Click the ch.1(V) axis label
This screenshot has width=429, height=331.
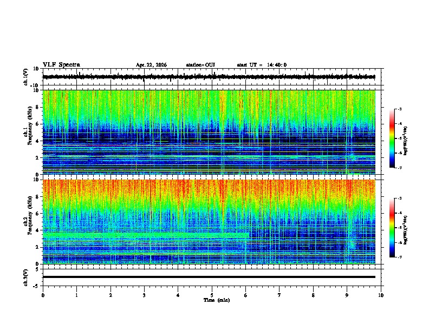pyautogui.click(x=26, y=77)
